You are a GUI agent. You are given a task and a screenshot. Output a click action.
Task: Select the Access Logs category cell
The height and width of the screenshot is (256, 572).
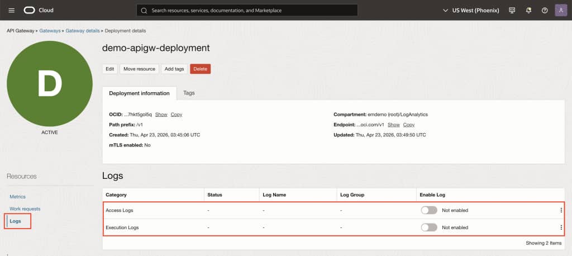[120, 210]
